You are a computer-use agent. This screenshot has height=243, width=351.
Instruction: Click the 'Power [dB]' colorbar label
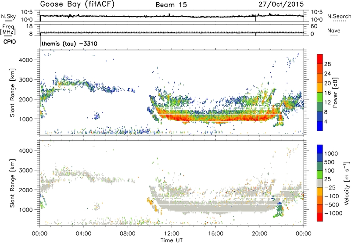(x=335, y=93)
